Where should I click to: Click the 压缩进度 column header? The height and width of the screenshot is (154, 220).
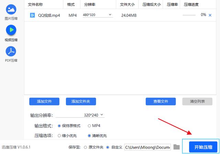(191, 4)
